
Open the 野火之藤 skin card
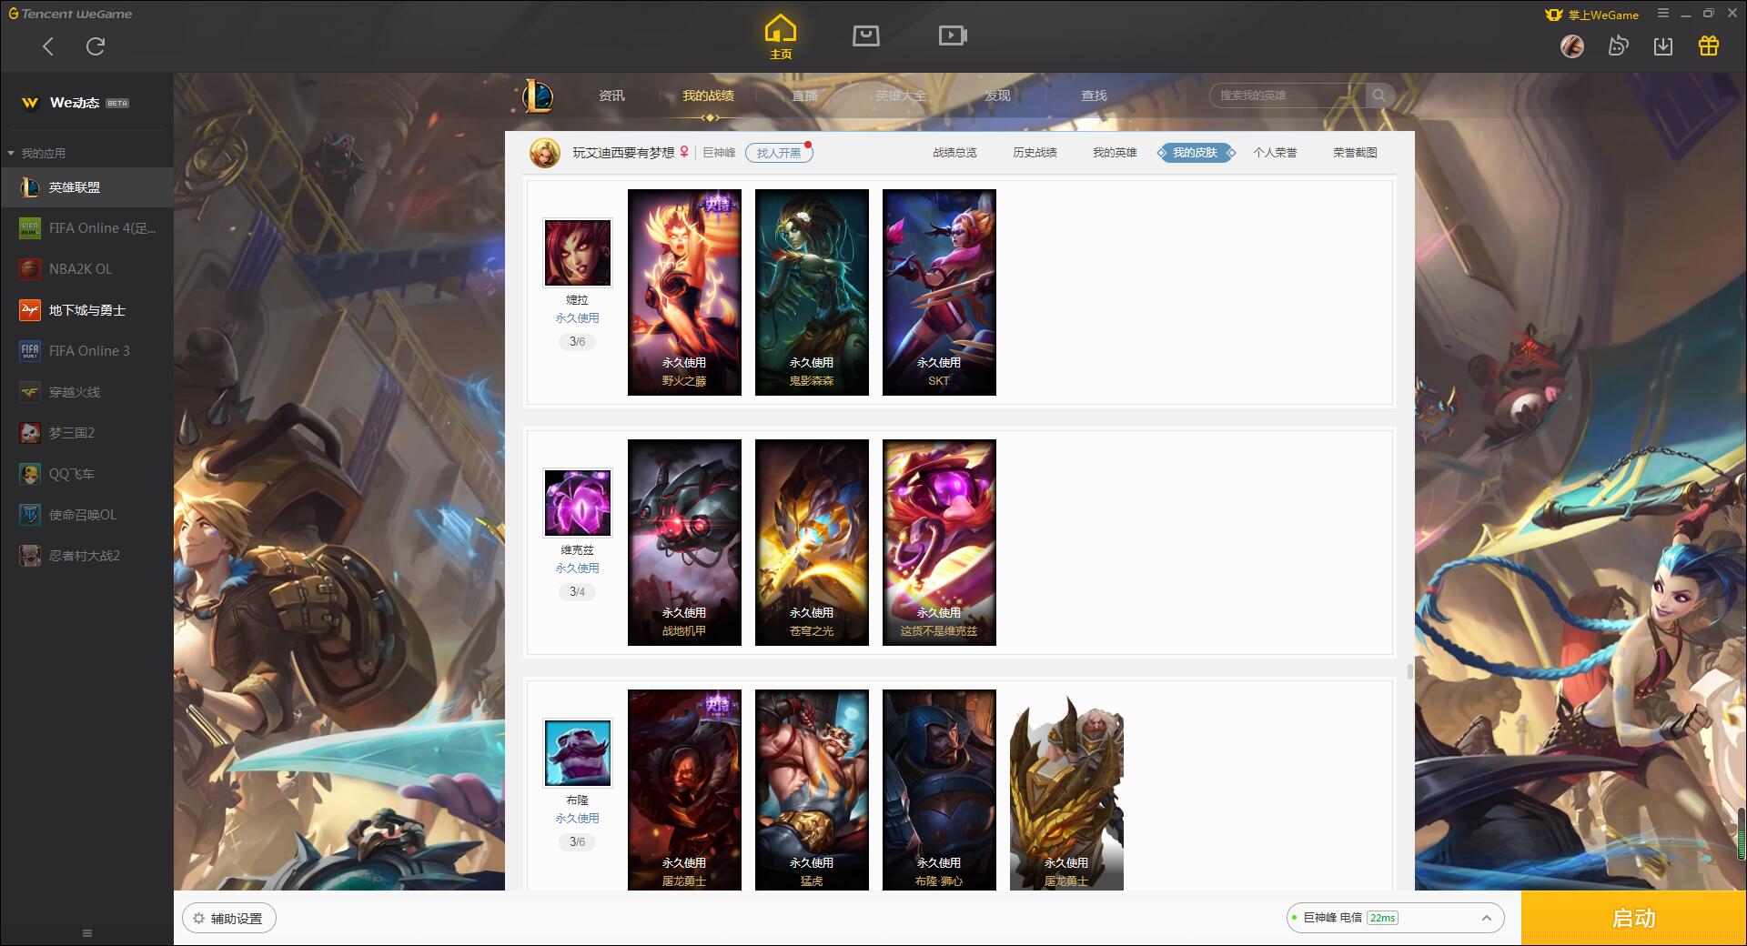coord(684,293)
